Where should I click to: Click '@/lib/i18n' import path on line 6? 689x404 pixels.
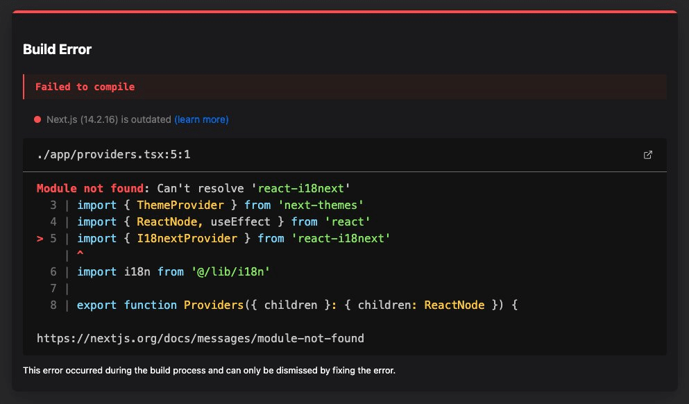pyautogui.click(x=230, y=272)
